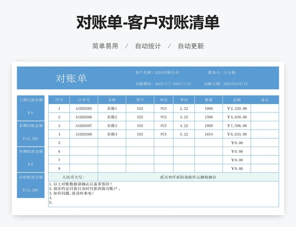Viewport: 296px width, 227px height.
Task: Click the 单位 column header
Action: point(164,100)
